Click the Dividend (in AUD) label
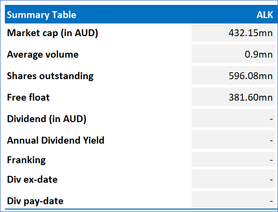This screenshot has height=212, width=278. coord(46,119)
